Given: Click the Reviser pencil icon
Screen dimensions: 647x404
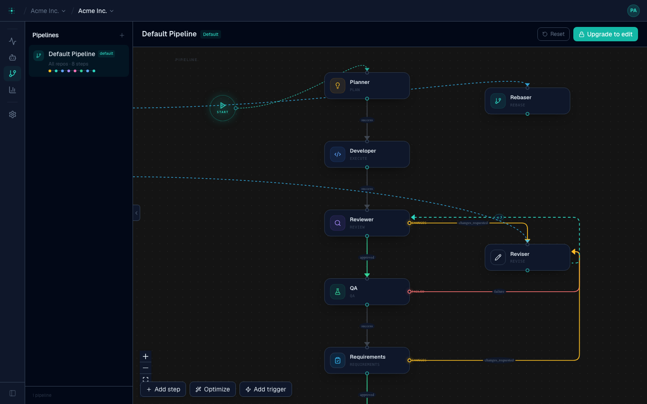Looking at the screenshot, I should click(x=498, y=257).
